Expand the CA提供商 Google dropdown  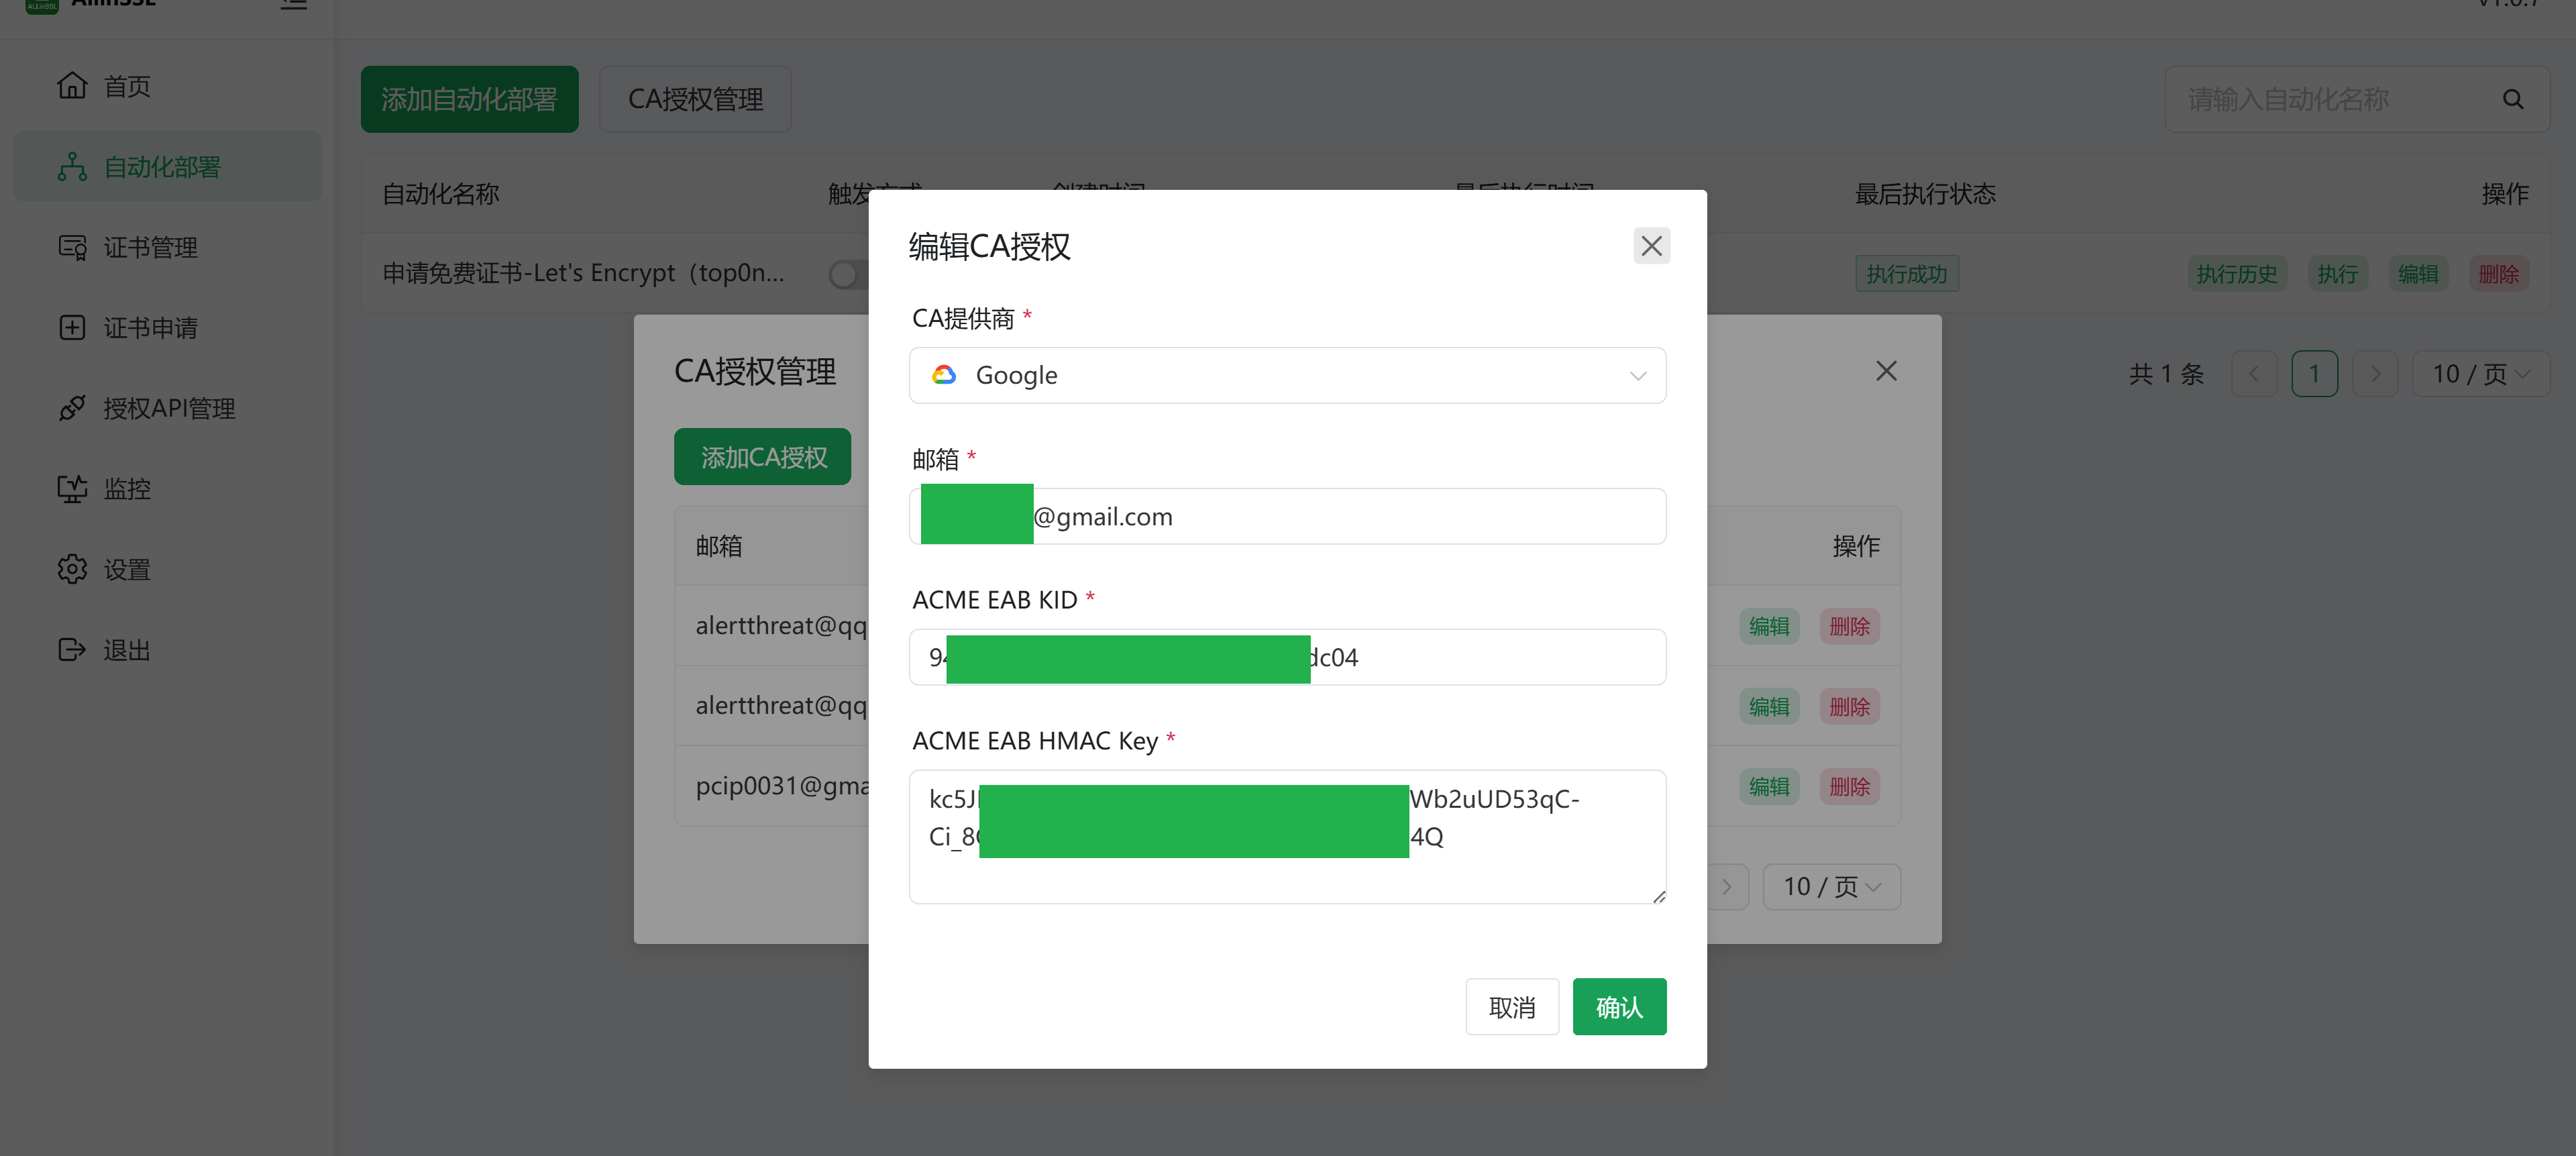(x=1287, y=375)
